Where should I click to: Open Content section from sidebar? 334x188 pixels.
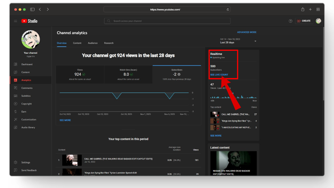tap(25, 72)
